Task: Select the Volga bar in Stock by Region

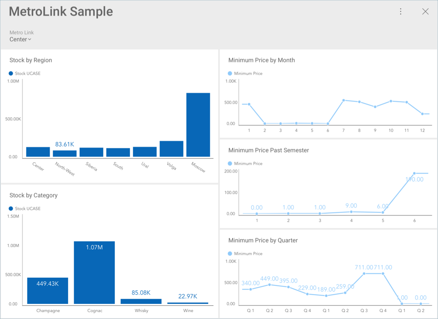Action: click(x=171, y=149)
